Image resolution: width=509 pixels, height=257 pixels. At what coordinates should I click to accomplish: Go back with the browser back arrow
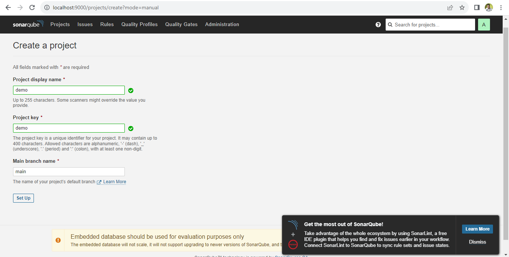point(8,7)
